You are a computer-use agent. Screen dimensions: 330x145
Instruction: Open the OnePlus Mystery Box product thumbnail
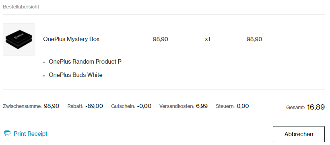pyautogui.click(x=19, y=39)
